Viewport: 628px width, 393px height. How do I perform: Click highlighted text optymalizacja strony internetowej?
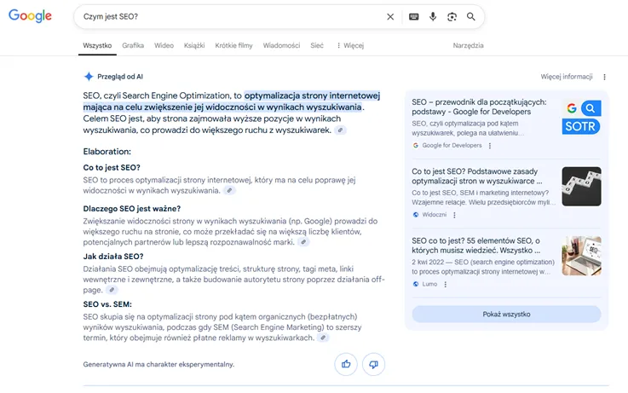pyautogui.click(x=312, y=95)
